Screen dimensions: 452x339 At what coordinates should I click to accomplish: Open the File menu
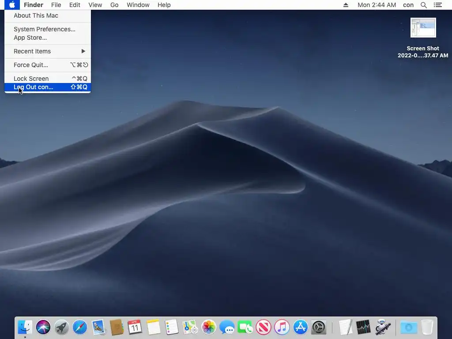point(56,5)
